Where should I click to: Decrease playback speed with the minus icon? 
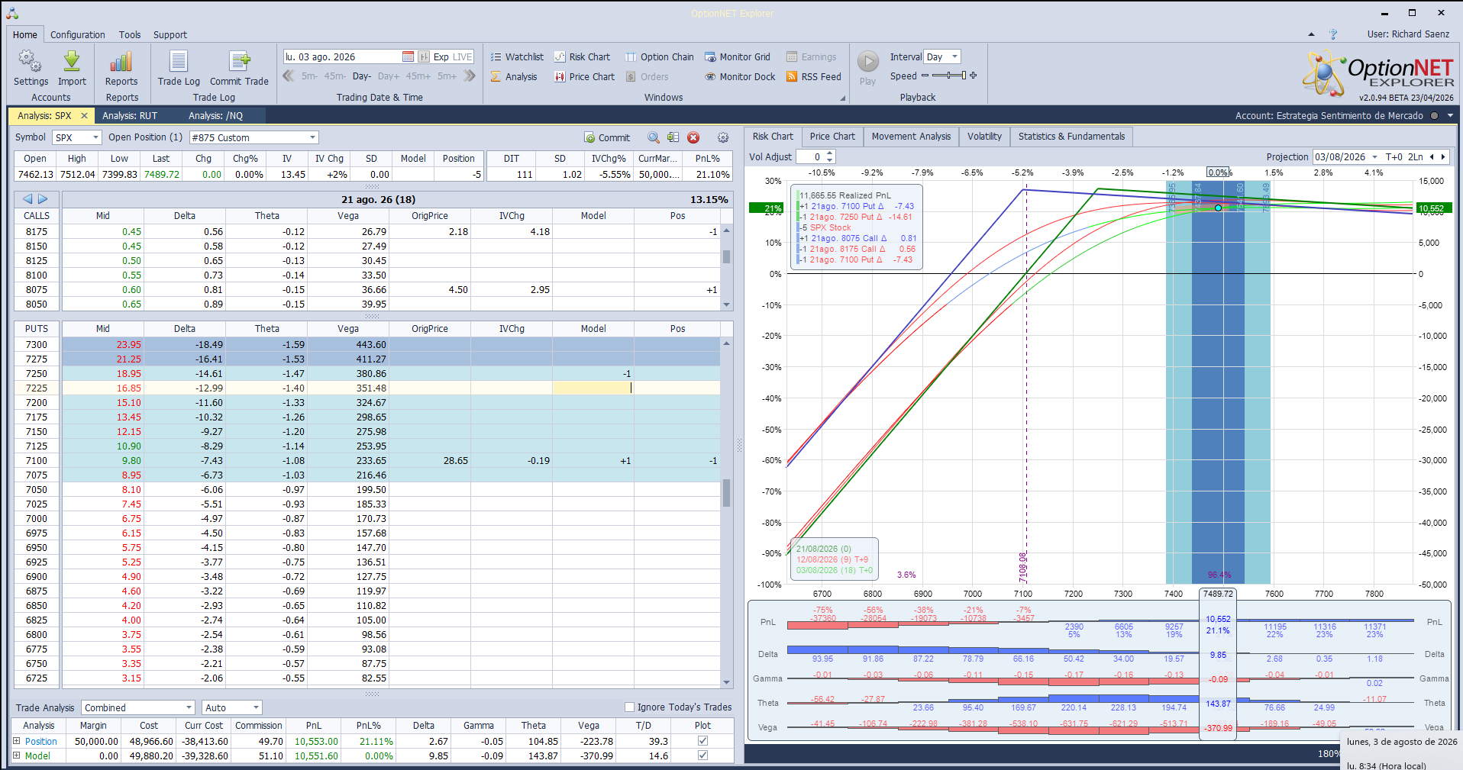[925, 76]
